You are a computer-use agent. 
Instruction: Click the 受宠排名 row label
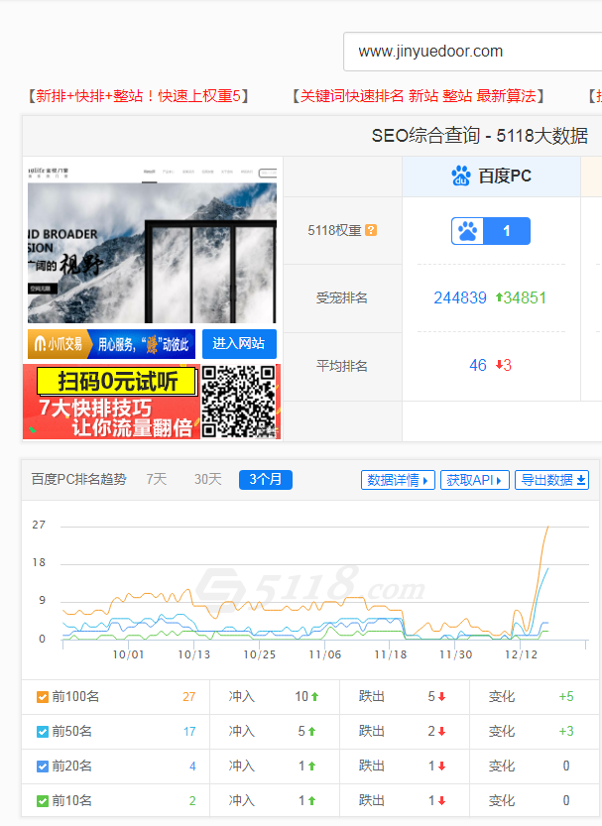point(341,298)
